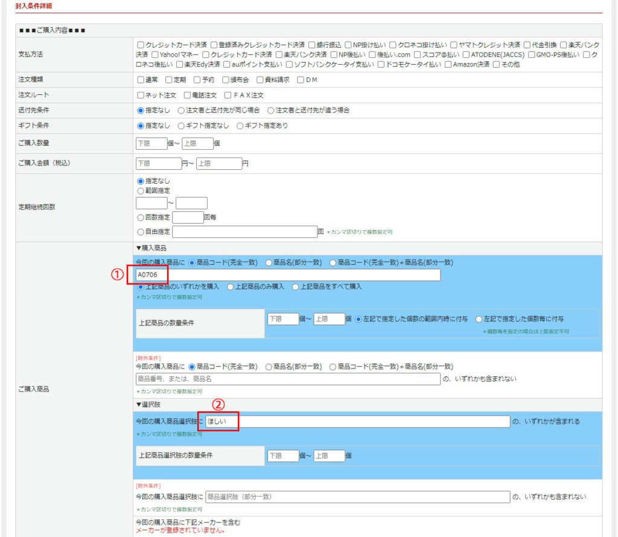
Task: Check the 登録済みクレジットカード決済 payment option
Action: 214,45
